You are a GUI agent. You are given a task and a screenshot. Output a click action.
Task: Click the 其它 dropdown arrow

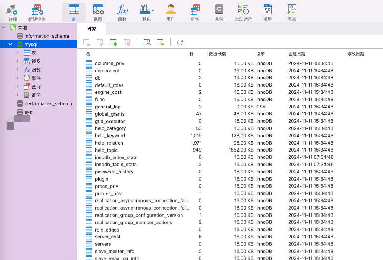coord(153,10)
